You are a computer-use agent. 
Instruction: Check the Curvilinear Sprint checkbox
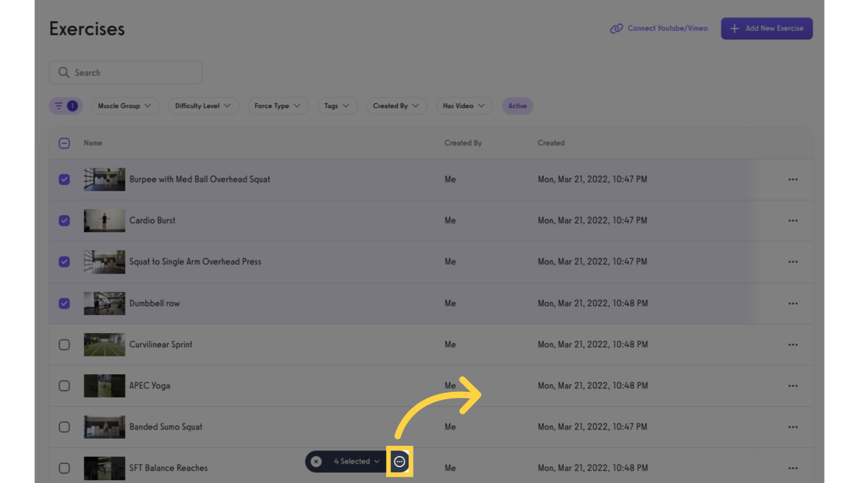coord(64,344)
